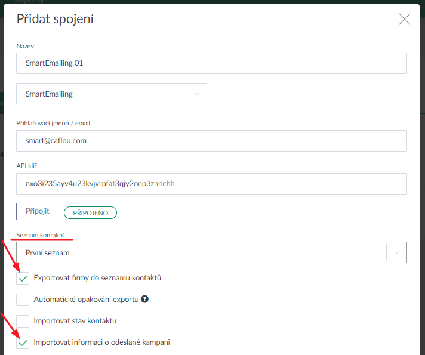Focus the Přihlašovací jméno / email field
The width and height of the screenshot is (425, 355).
(x=211, y=141)
